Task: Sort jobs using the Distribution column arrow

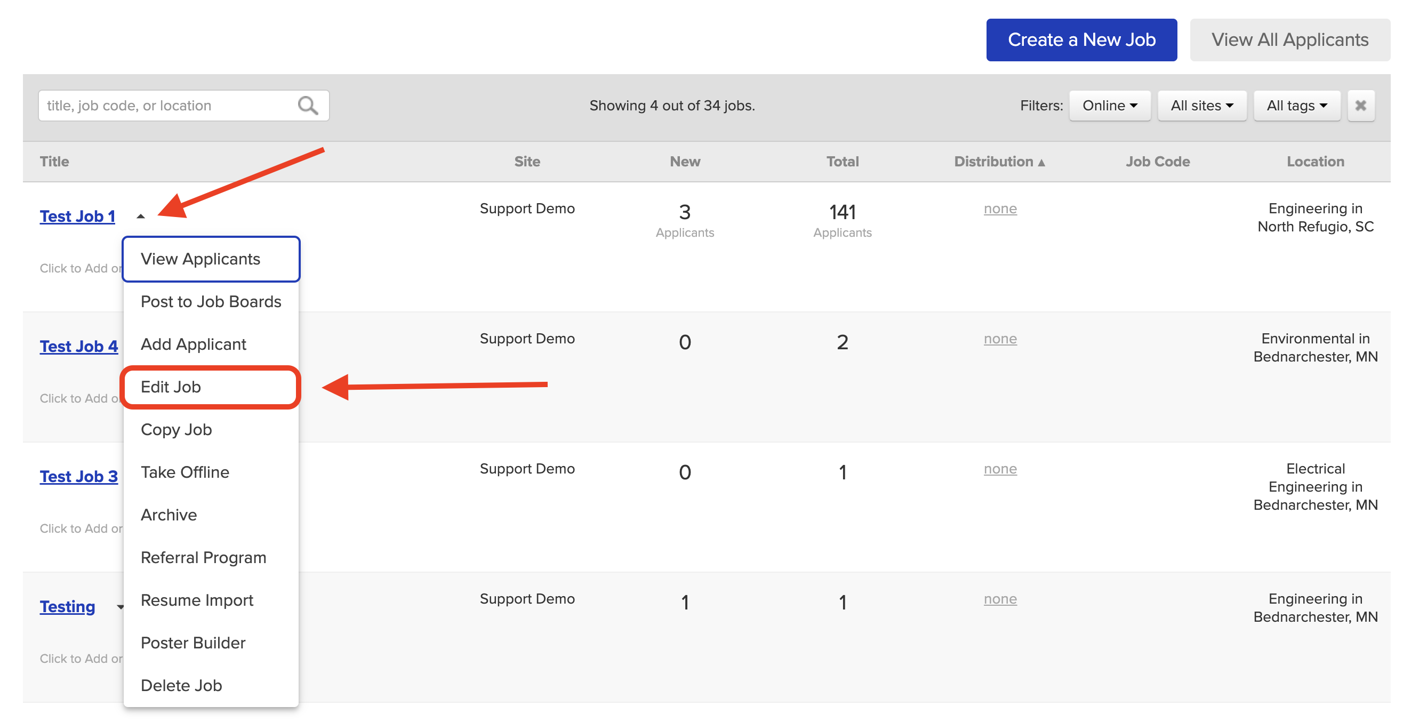Action: tap(1041, 162)
